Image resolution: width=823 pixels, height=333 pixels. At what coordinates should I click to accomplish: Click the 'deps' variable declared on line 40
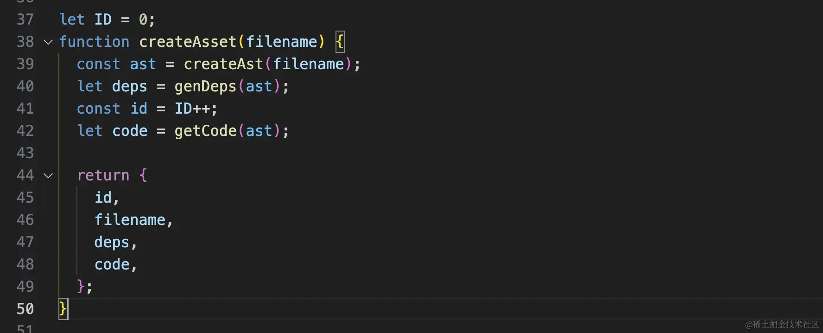pos(129,86)
